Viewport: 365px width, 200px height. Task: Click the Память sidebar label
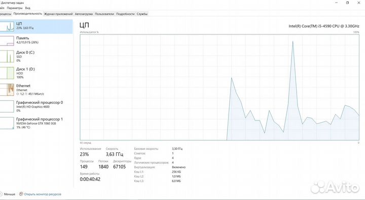[23, 38]
